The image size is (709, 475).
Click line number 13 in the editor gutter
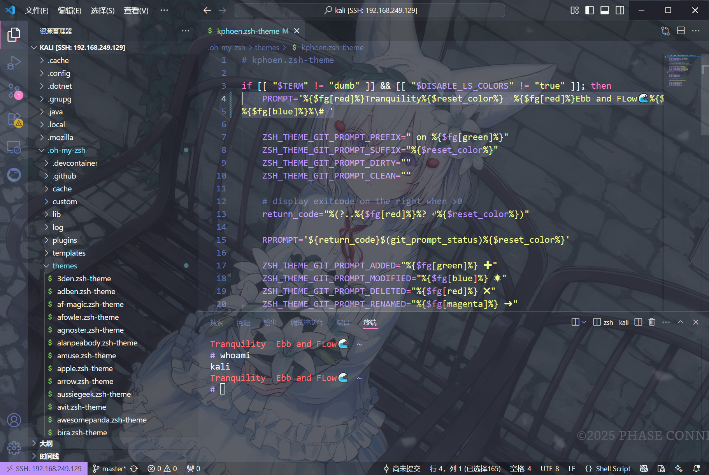[221, 214]
